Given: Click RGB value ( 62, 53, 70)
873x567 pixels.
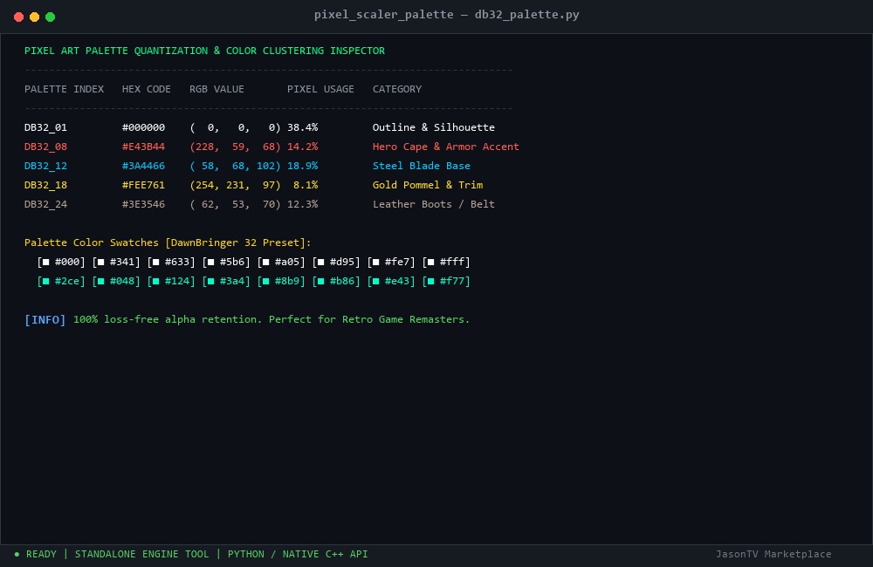Looking at the screenshot, I should click(x=235, y=204).
